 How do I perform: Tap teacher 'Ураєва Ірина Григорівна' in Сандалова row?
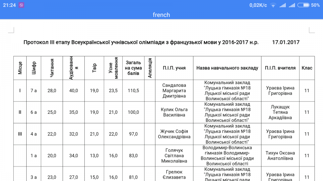pyautogui.click(x=280, y=90)
